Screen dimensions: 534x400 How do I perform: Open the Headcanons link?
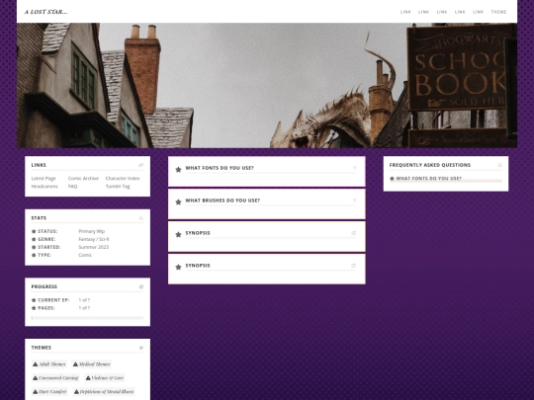tap(44, 187)
